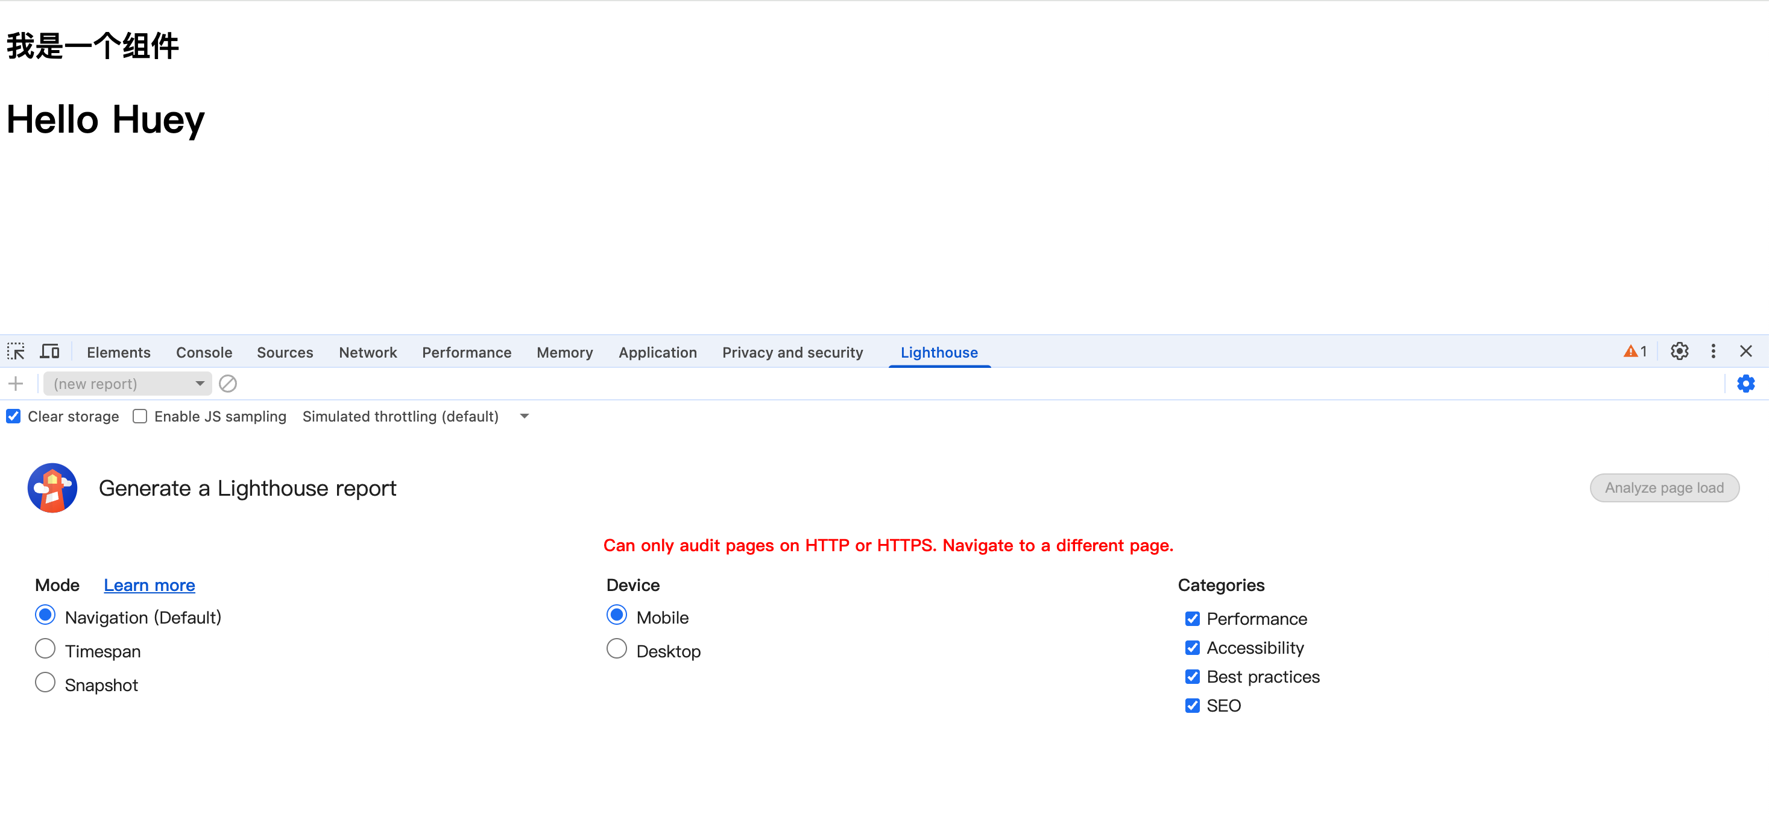
Task: Toggle the device toolbar icon
Action: coord(49,352)
